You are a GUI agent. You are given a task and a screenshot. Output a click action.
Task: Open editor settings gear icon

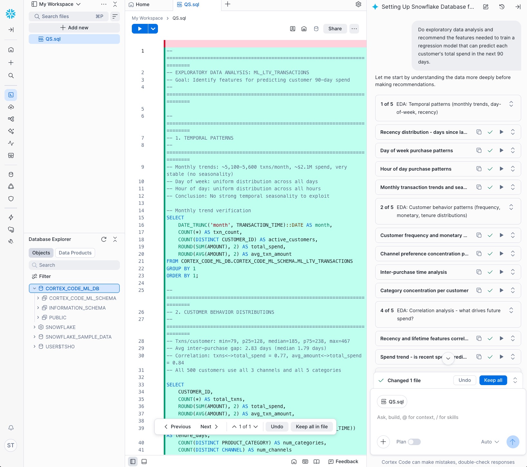[x=358, y=4]
